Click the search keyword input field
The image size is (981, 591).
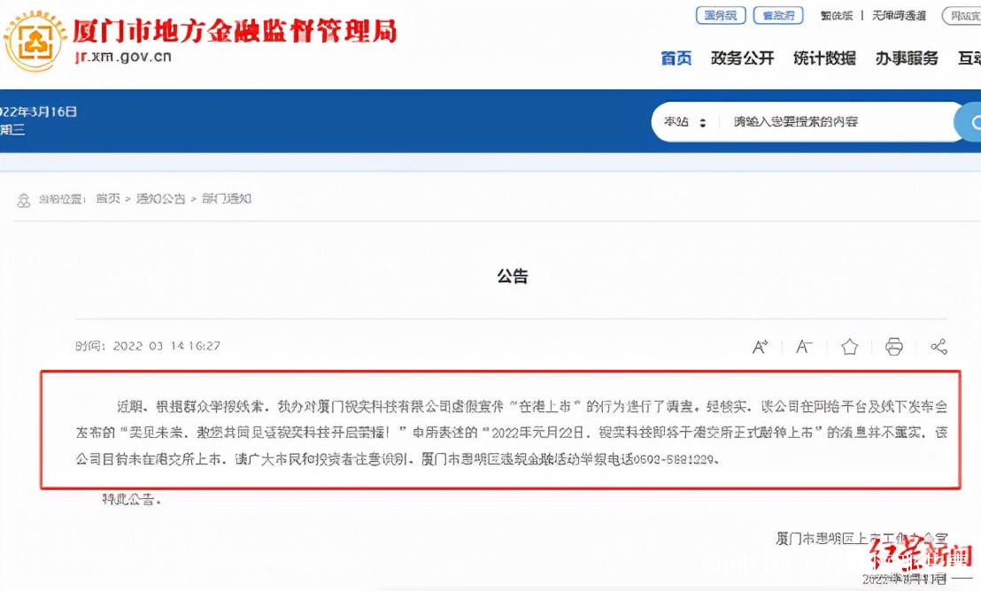[835, 122]
